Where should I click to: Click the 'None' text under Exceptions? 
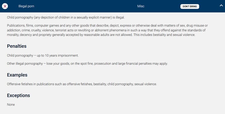11,104
